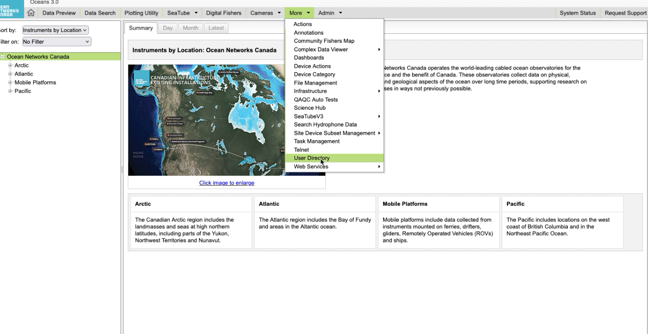Select Mobile Platforms in the tree
The width and height of the screenshot is (648, 334).
pos(35,82)
